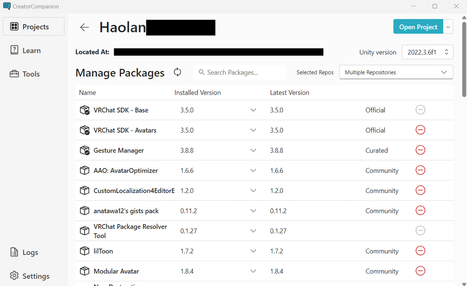Click the VRChat SDK - Base package icon
Screen dimensions: 467x286
click(84, 110)
